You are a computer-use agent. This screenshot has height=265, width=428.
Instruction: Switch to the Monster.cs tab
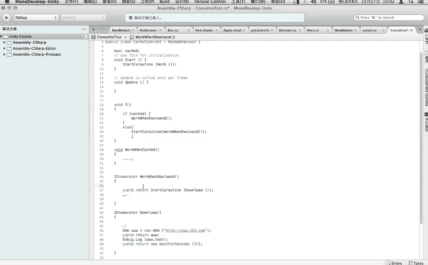pyautogui.click(x=287, y=30)
